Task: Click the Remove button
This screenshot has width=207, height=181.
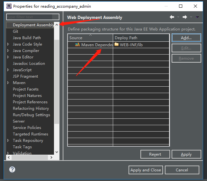Action: pos(186,58)
